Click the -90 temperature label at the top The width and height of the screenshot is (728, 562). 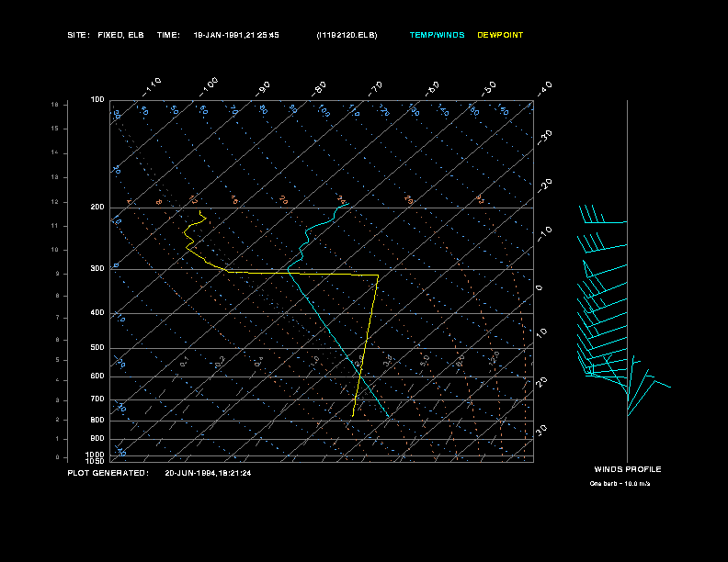click(263, 89)
